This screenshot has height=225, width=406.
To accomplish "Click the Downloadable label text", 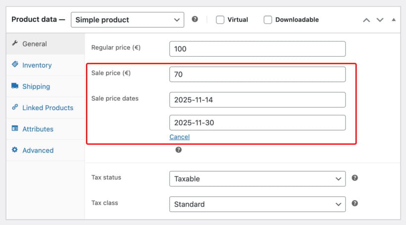I will click(x=297, y=20).
